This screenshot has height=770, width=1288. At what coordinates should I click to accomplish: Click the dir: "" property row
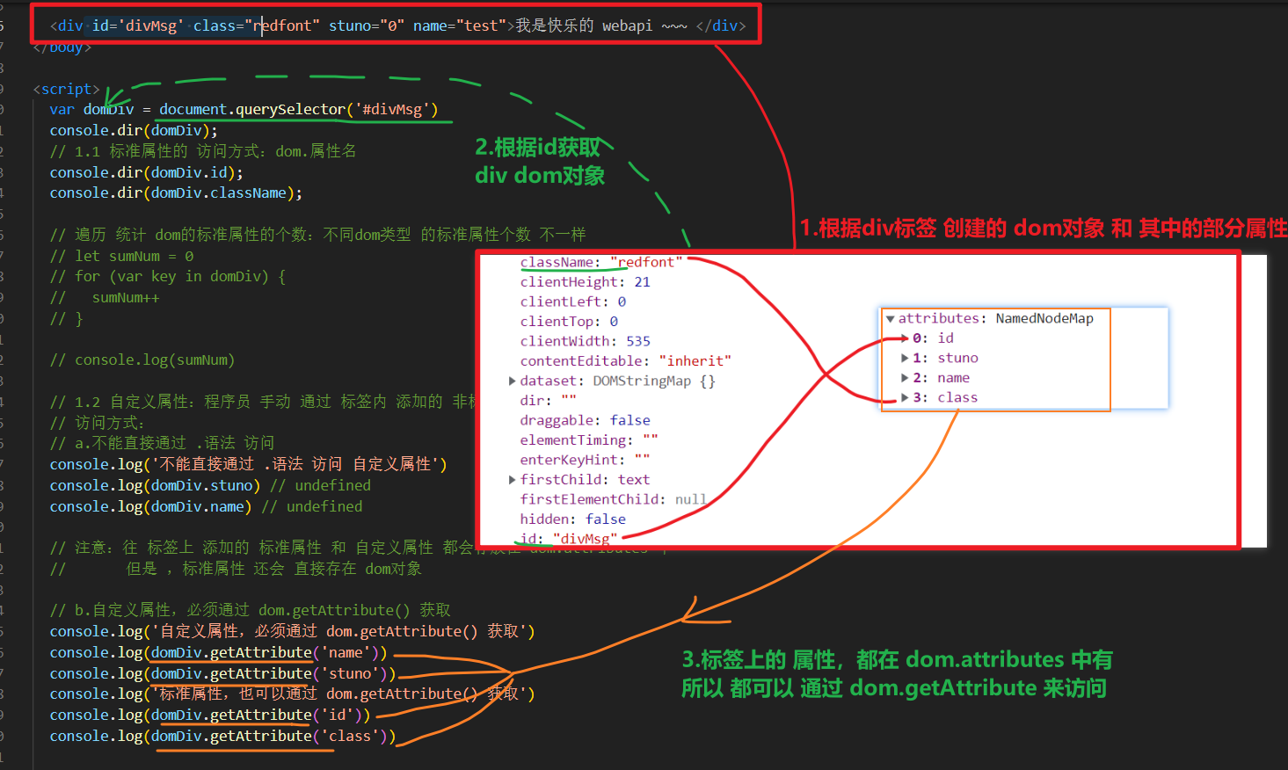[548, 401]
